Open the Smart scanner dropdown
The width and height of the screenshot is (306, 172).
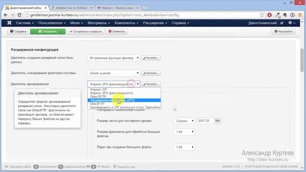(114, 73)
